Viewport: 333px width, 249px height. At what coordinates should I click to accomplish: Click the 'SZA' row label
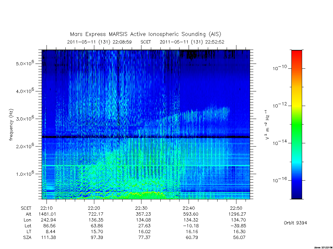coord(27,237)
